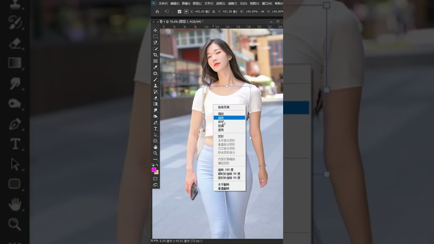Select the Crop tool

point(155,55)
